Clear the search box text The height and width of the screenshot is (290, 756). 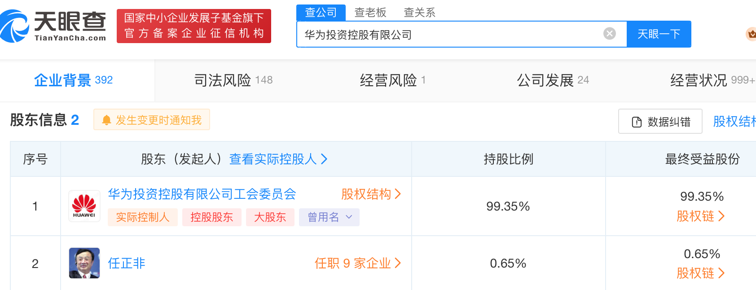coord(609,34)
